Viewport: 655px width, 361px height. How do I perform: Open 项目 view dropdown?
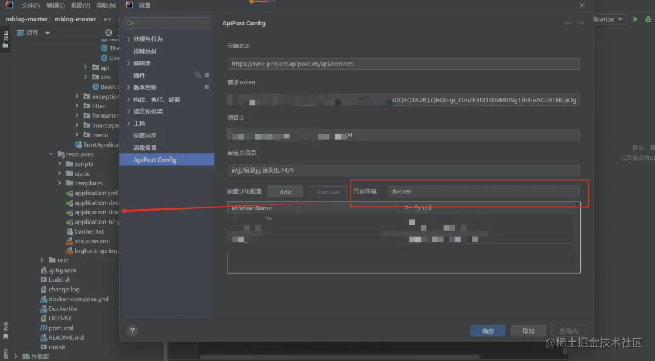pyautogui.click(x=47, y=33)
